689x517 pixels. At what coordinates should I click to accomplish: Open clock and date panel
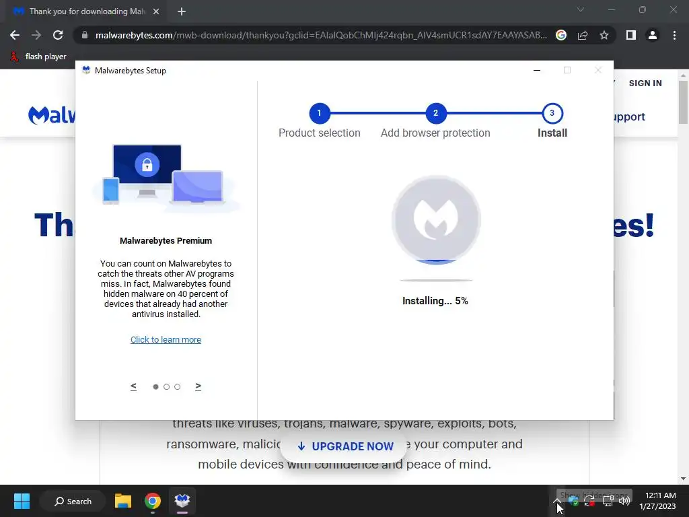click(x=657, y=501)
